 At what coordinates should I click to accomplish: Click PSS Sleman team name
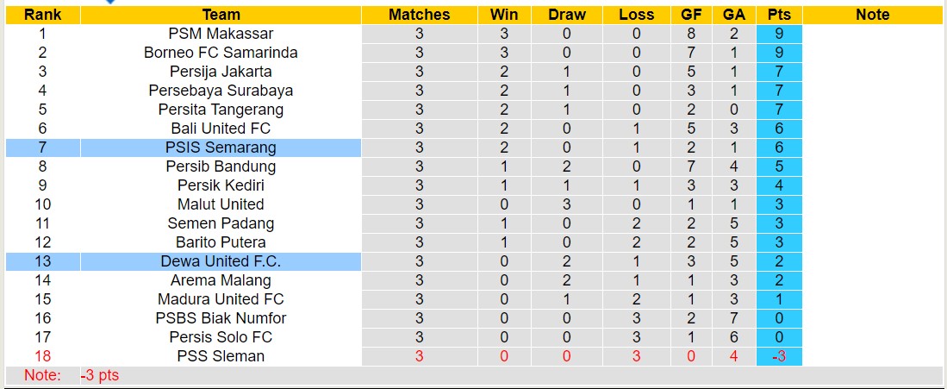[221, 356]
